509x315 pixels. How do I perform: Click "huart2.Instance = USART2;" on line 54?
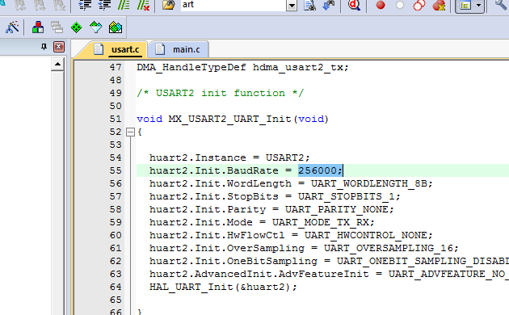(229, 157)
